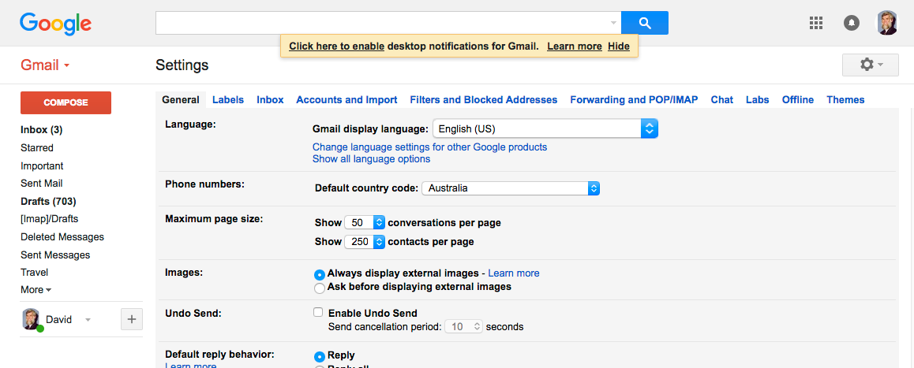Switch to the Offline tab
This screenshot has width=914, height=368.
[x=797, y=99]
